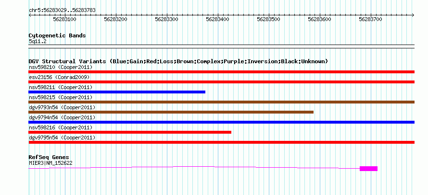Click ruler position 56283300

coord(166,19)
